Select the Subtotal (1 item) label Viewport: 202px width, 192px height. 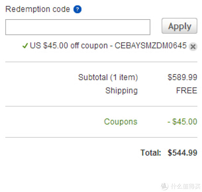pyautogui.click(x=108, y=77)
